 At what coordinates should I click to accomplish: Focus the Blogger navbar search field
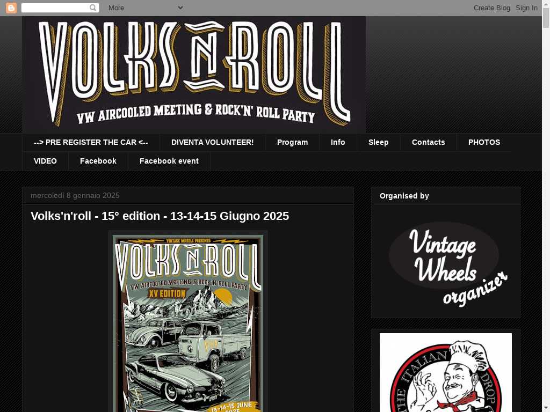(x=60, y=8)
